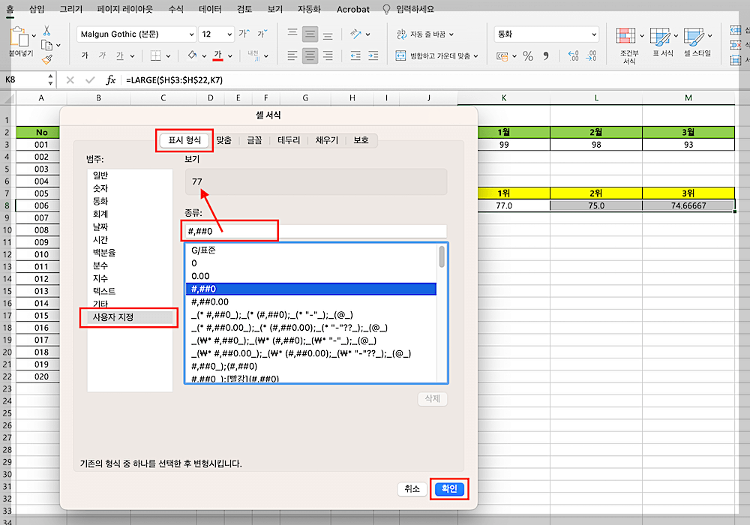750x525 pixels.
Task: Click the increase font size icon
Action: [244, 34]
